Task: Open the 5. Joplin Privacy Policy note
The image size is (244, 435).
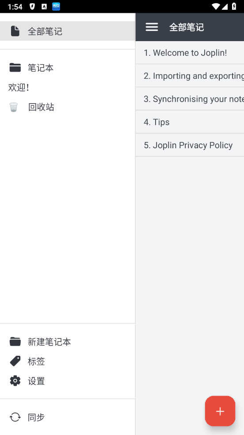Action: point(190,145)
